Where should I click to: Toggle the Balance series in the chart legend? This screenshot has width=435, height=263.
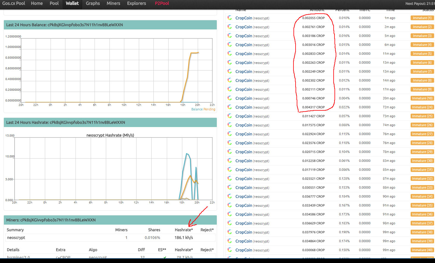coord(197,109)
